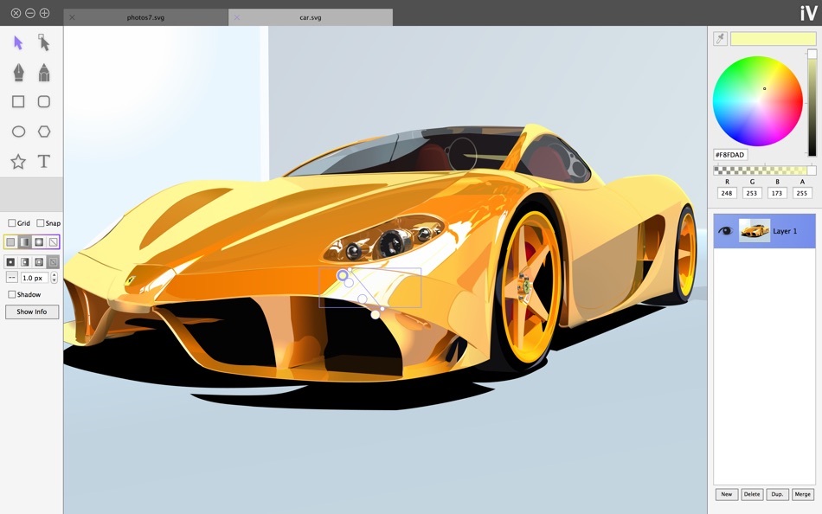Click the color wheel hue picker
Image resolution: width=822 pixels, height=514 pixels.
(x=757, y=101)
